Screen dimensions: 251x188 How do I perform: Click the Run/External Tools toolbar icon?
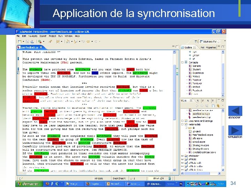[x=40, y=41]
